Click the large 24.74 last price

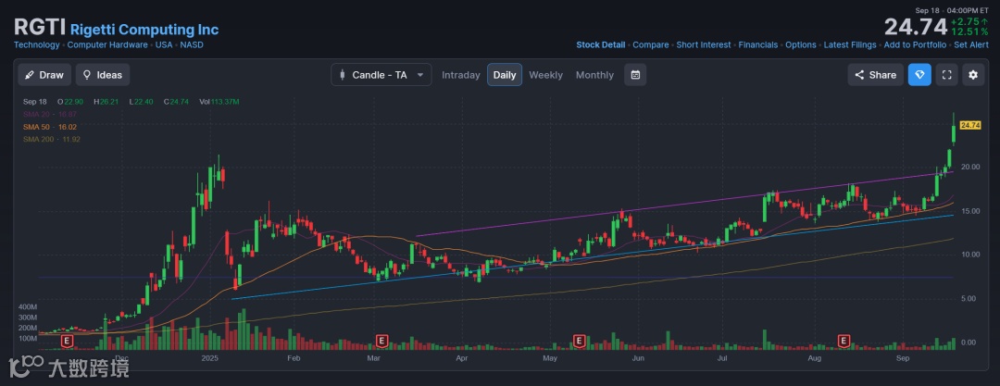coord(915,27)
